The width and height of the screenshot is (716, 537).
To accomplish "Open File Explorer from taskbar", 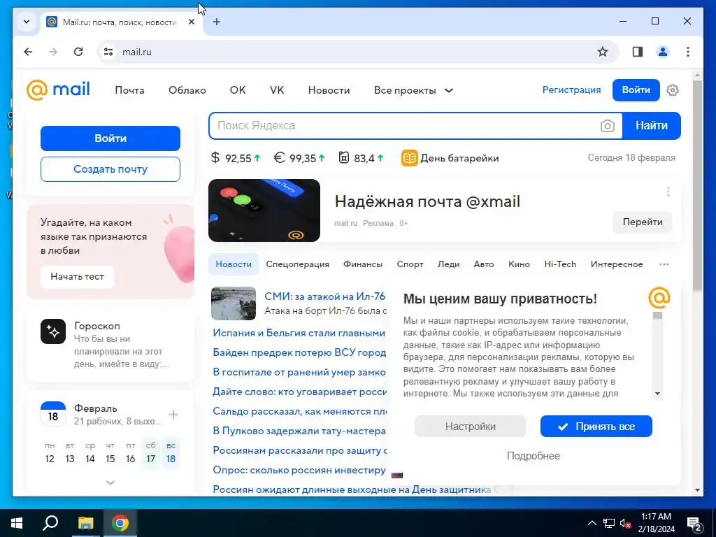I will pos(85,523).
